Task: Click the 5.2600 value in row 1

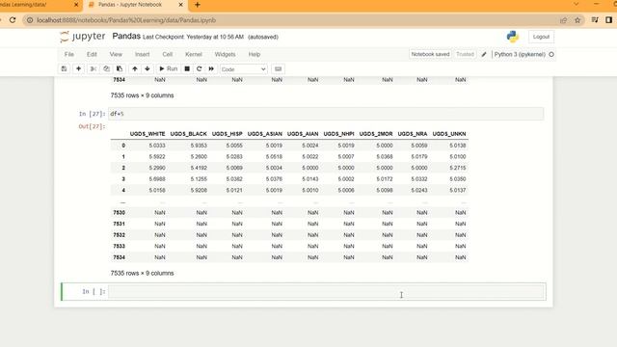Action: click(199, 156)
